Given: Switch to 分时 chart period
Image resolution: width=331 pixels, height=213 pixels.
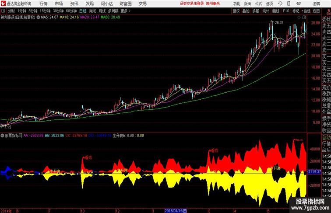Looking at the screenshot, I should tap(11, 11).
